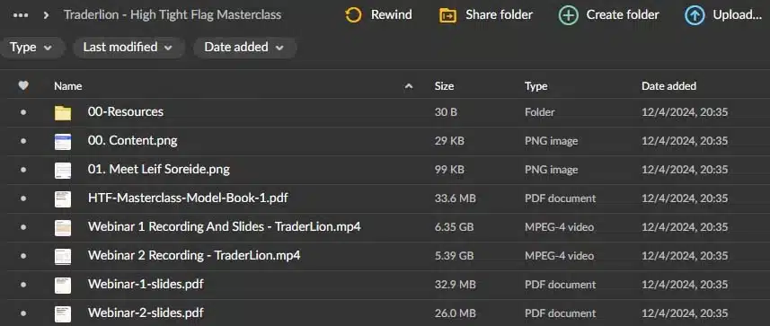This screenshot has width=770, height=326.
Task: Sort by the Type column header
Action: click(535, 86)
